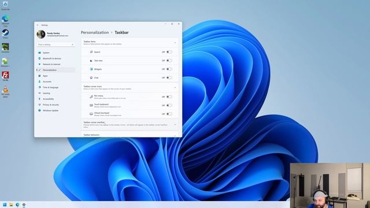Click the Touch keyboard icon
Screen dimensions: 370x208
pos(91,105)
